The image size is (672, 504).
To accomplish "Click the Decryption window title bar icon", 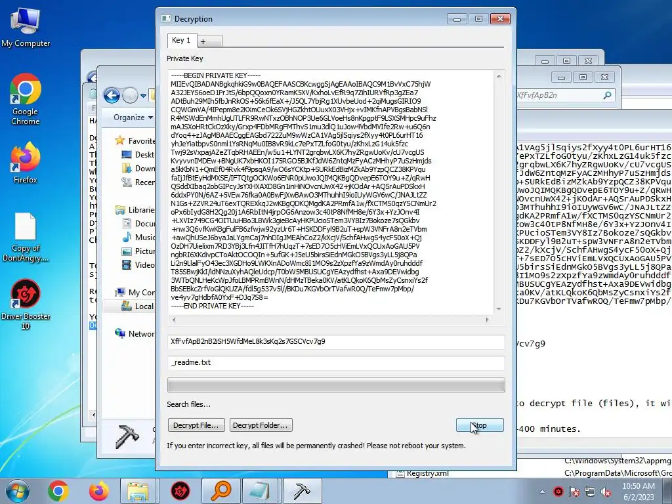I will click(x=166, y=18).
